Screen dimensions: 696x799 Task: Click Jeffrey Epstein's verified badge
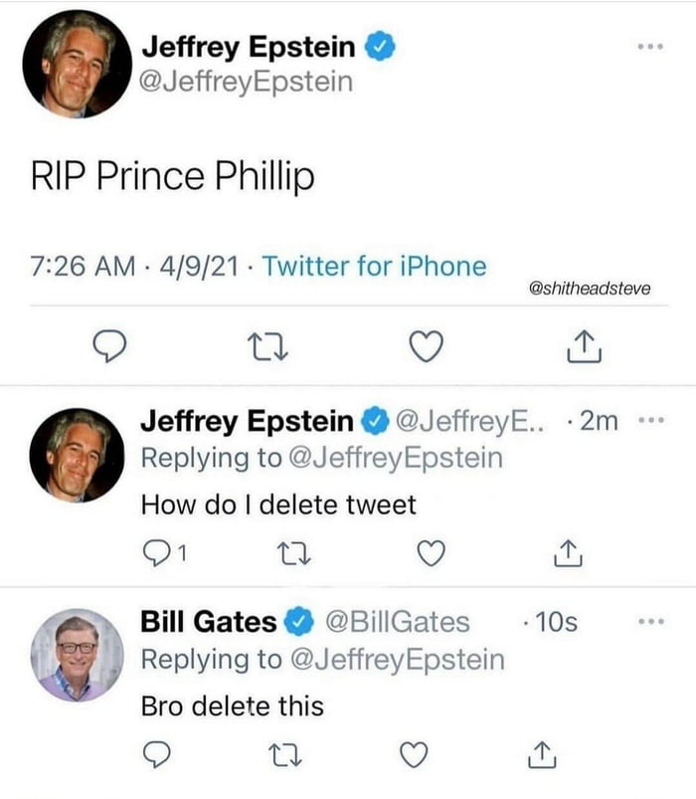point(380,44)
